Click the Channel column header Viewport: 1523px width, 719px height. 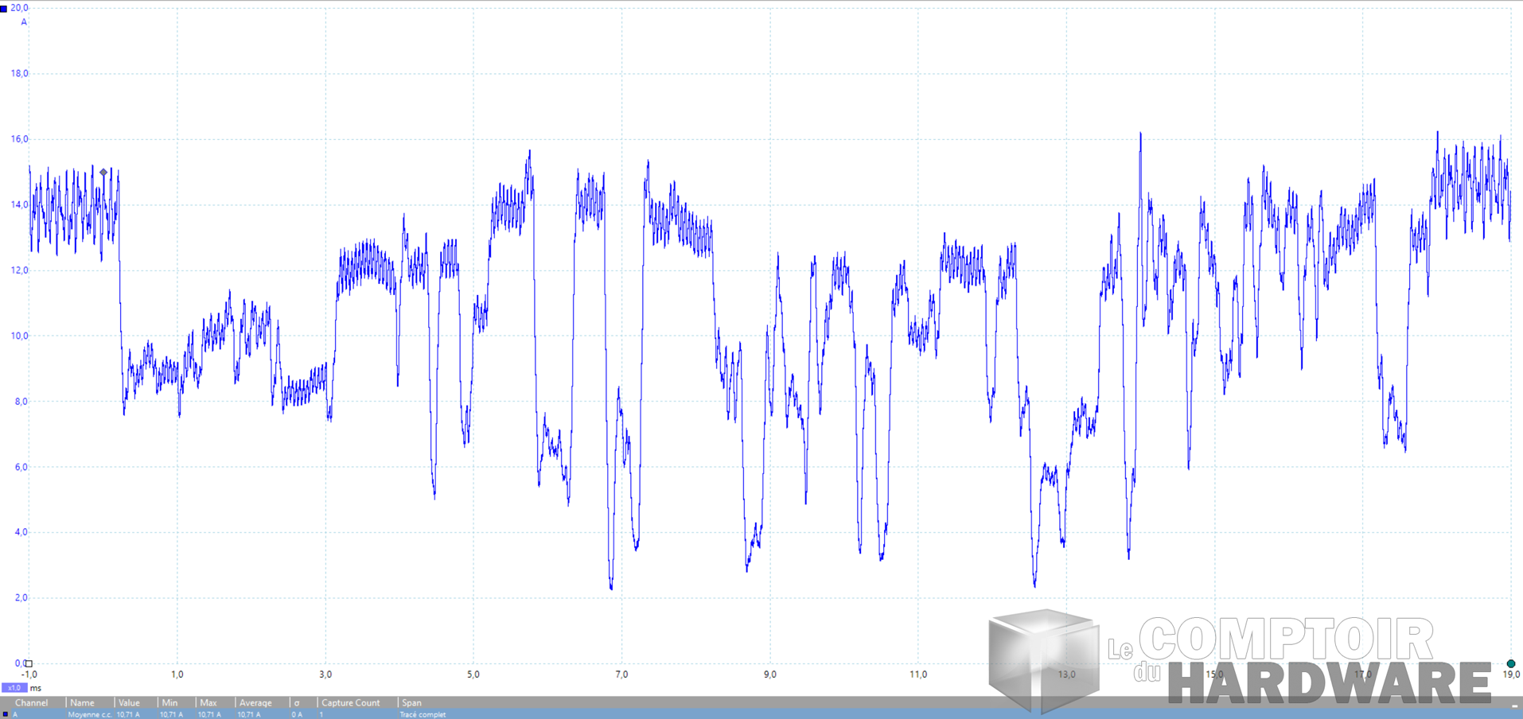(32, 703)
